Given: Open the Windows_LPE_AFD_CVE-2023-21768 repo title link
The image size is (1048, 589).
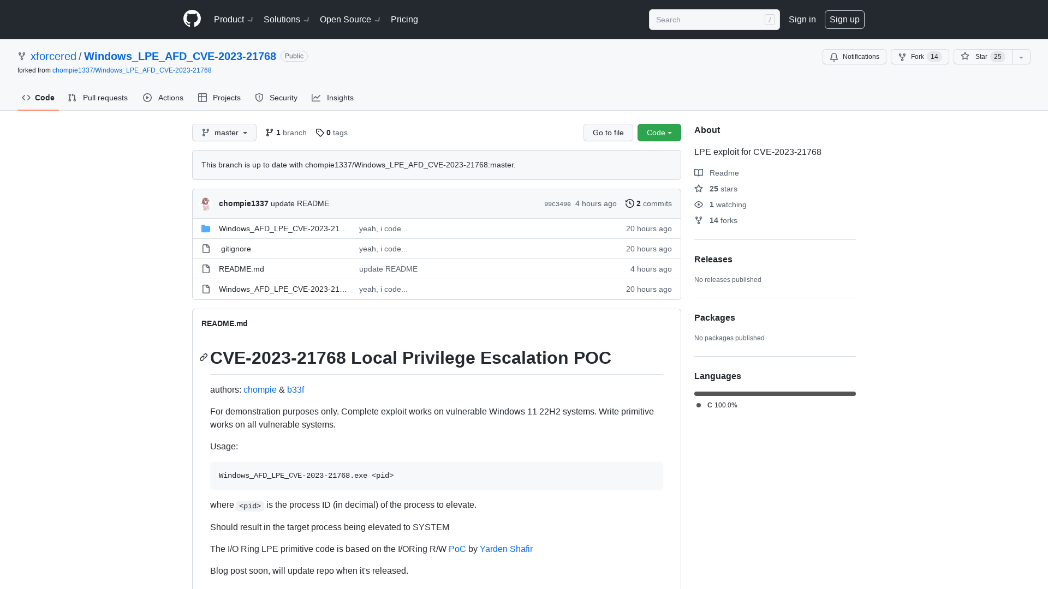Looking at the screenshot, I should point(180,56).
